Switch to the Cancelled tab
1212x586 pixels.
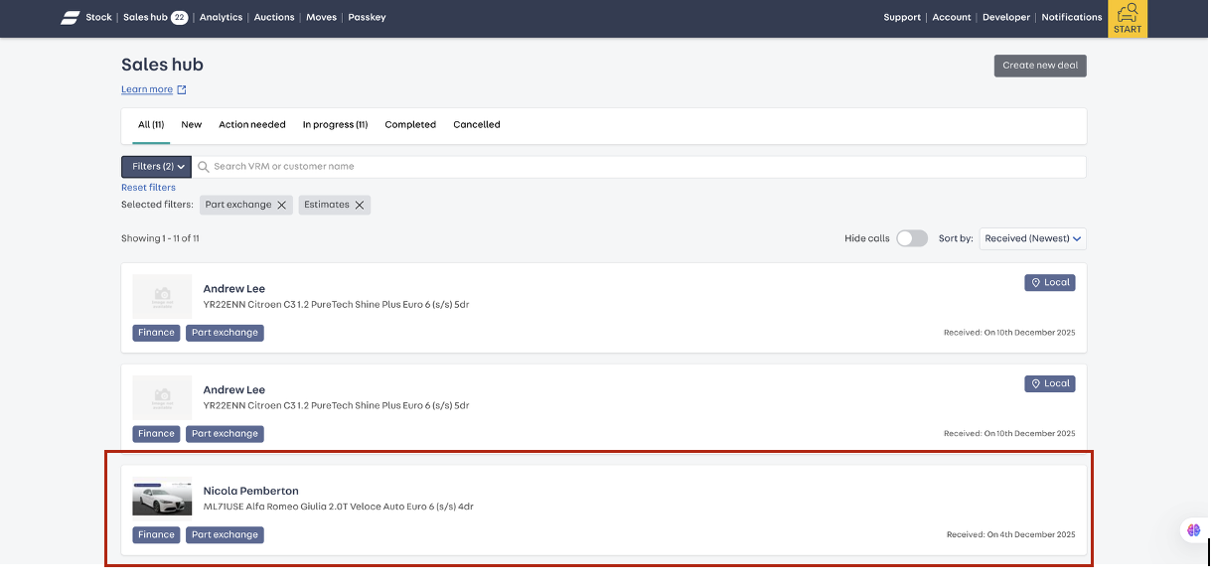click(x=477, y=125)
